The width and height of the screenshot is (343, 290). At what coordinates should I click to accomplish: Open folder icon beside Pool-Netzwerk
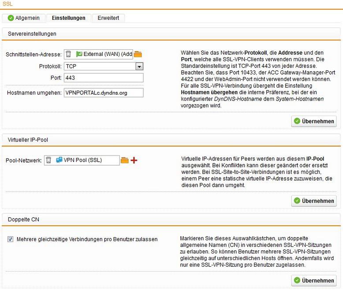pyautogui.click(x=124, y=160)
